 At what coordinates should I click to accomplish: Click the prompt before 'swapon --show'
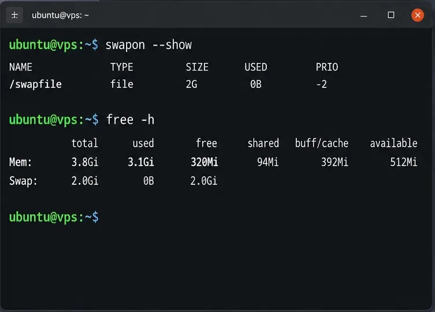pos(54,45)
